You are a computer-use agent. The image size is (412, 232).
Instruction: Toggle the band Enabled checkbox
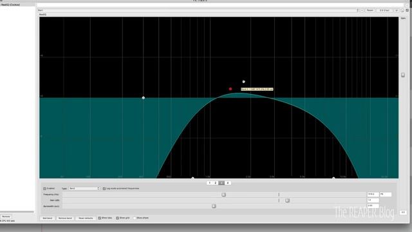(x=44, y=189)
